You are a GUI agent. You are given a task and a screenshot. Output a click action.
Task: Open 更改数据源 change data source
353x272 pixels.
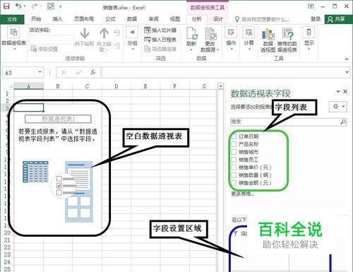pyautogui.click(x=210, y=40)
